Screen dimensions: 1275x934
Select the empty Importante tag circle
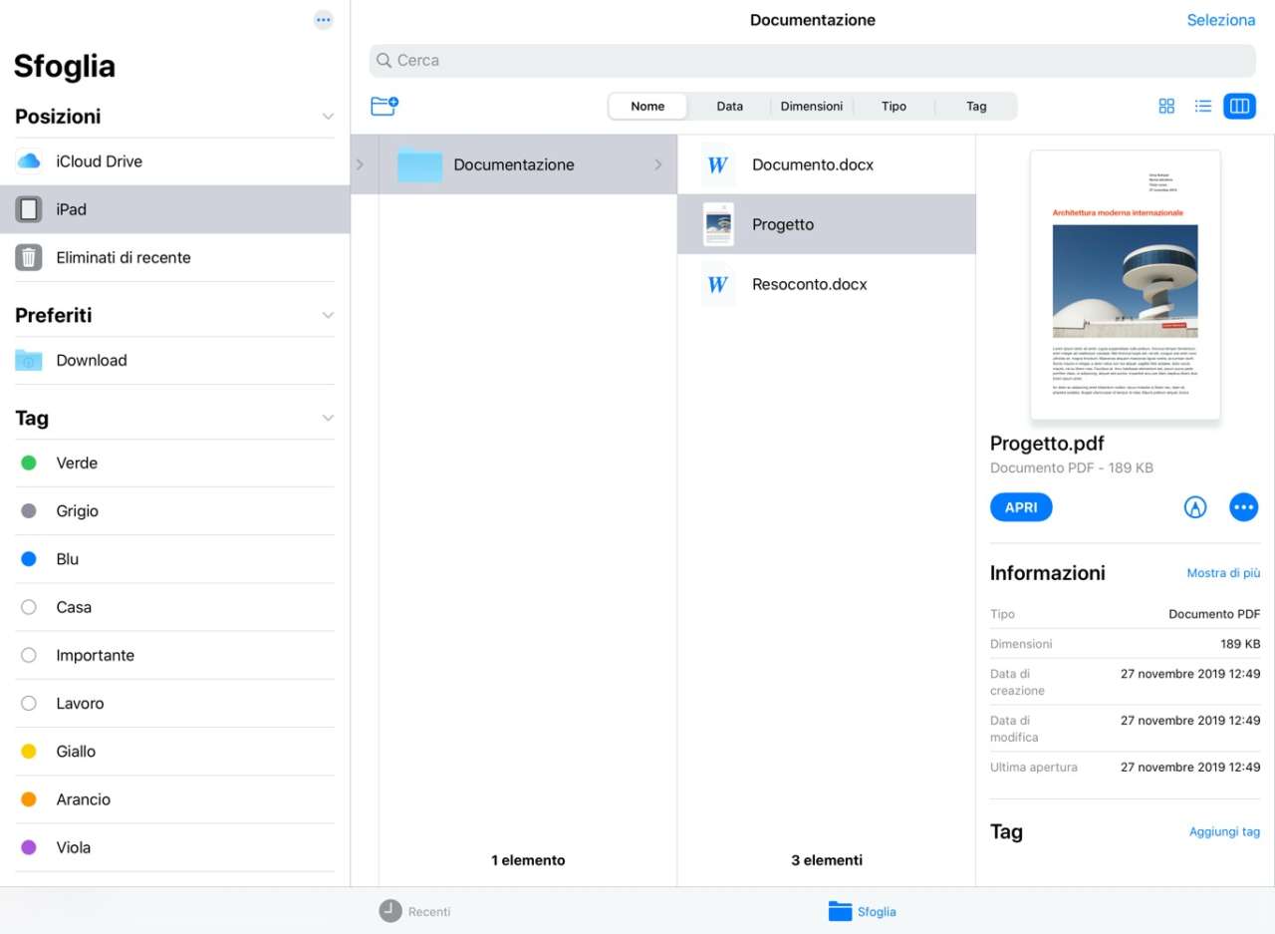click(x=29, y=655)
